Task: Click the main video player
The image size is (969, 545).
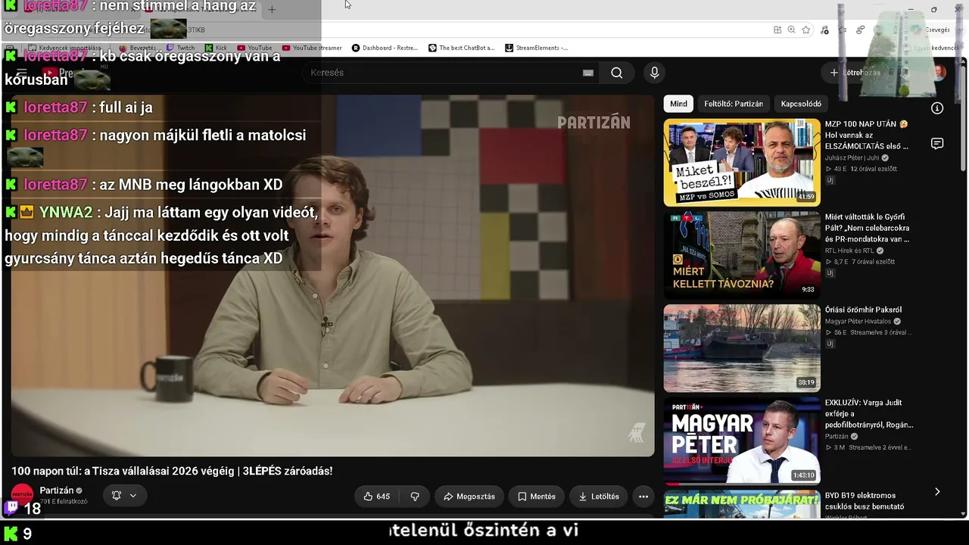Action: point(333,276)
